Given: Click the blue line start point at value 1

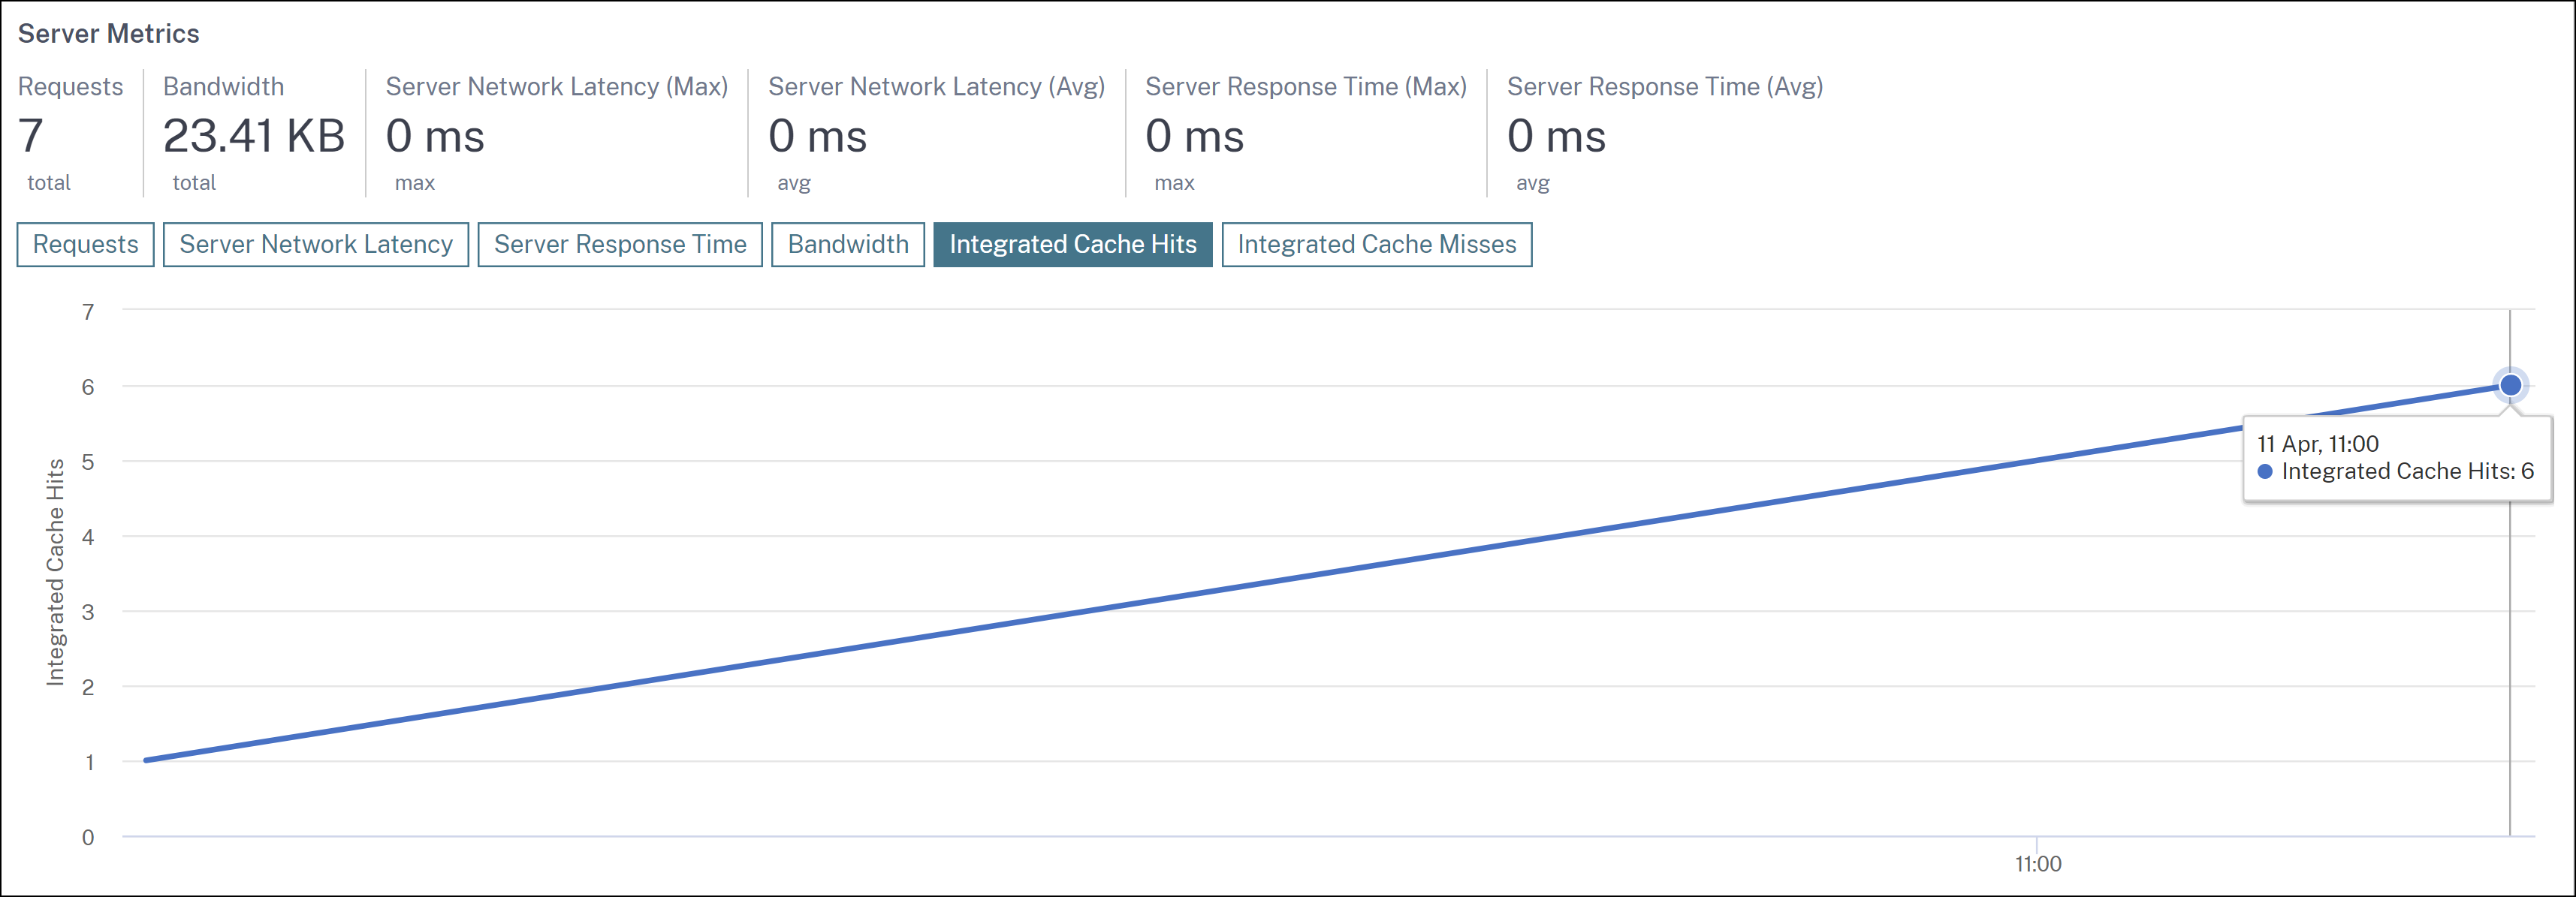Looking at the screenshot, I should pyautogui.click(x=146, y=760).
